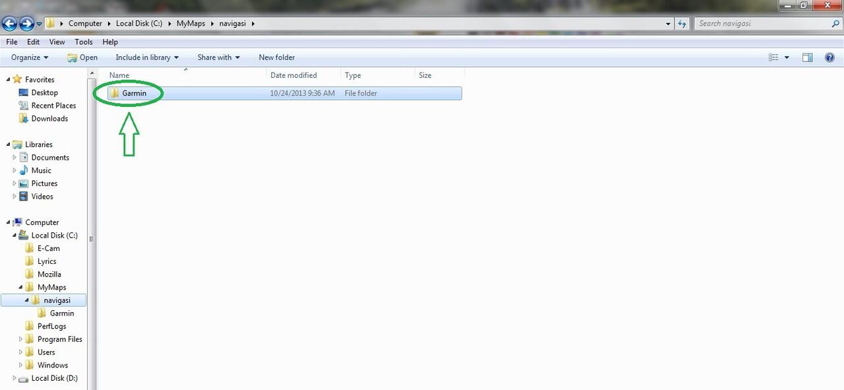844x390 pixels.
Task: Select Libraries in navigation pane
Action: pos(39,145)
